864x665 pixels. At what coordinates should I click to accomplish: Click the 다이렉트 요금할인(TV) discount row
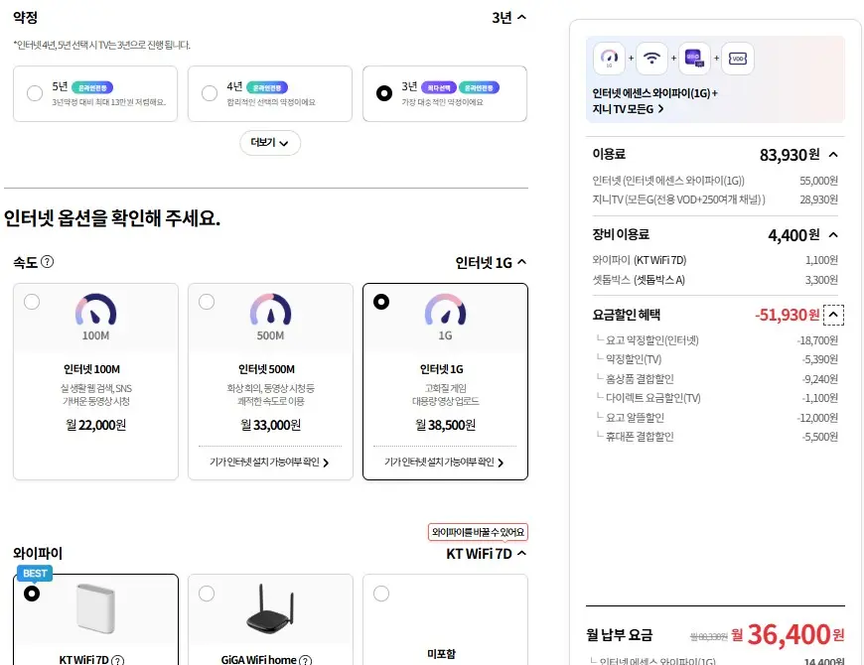coord(715,397)
